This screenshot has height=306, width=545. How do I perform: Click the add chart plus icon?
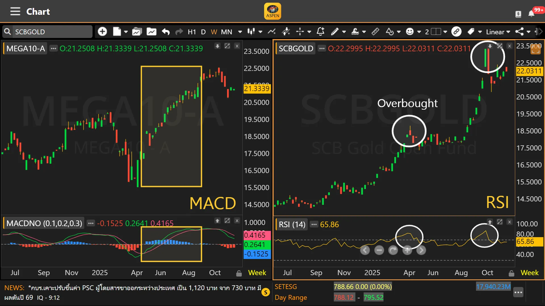tap(102, 31)
